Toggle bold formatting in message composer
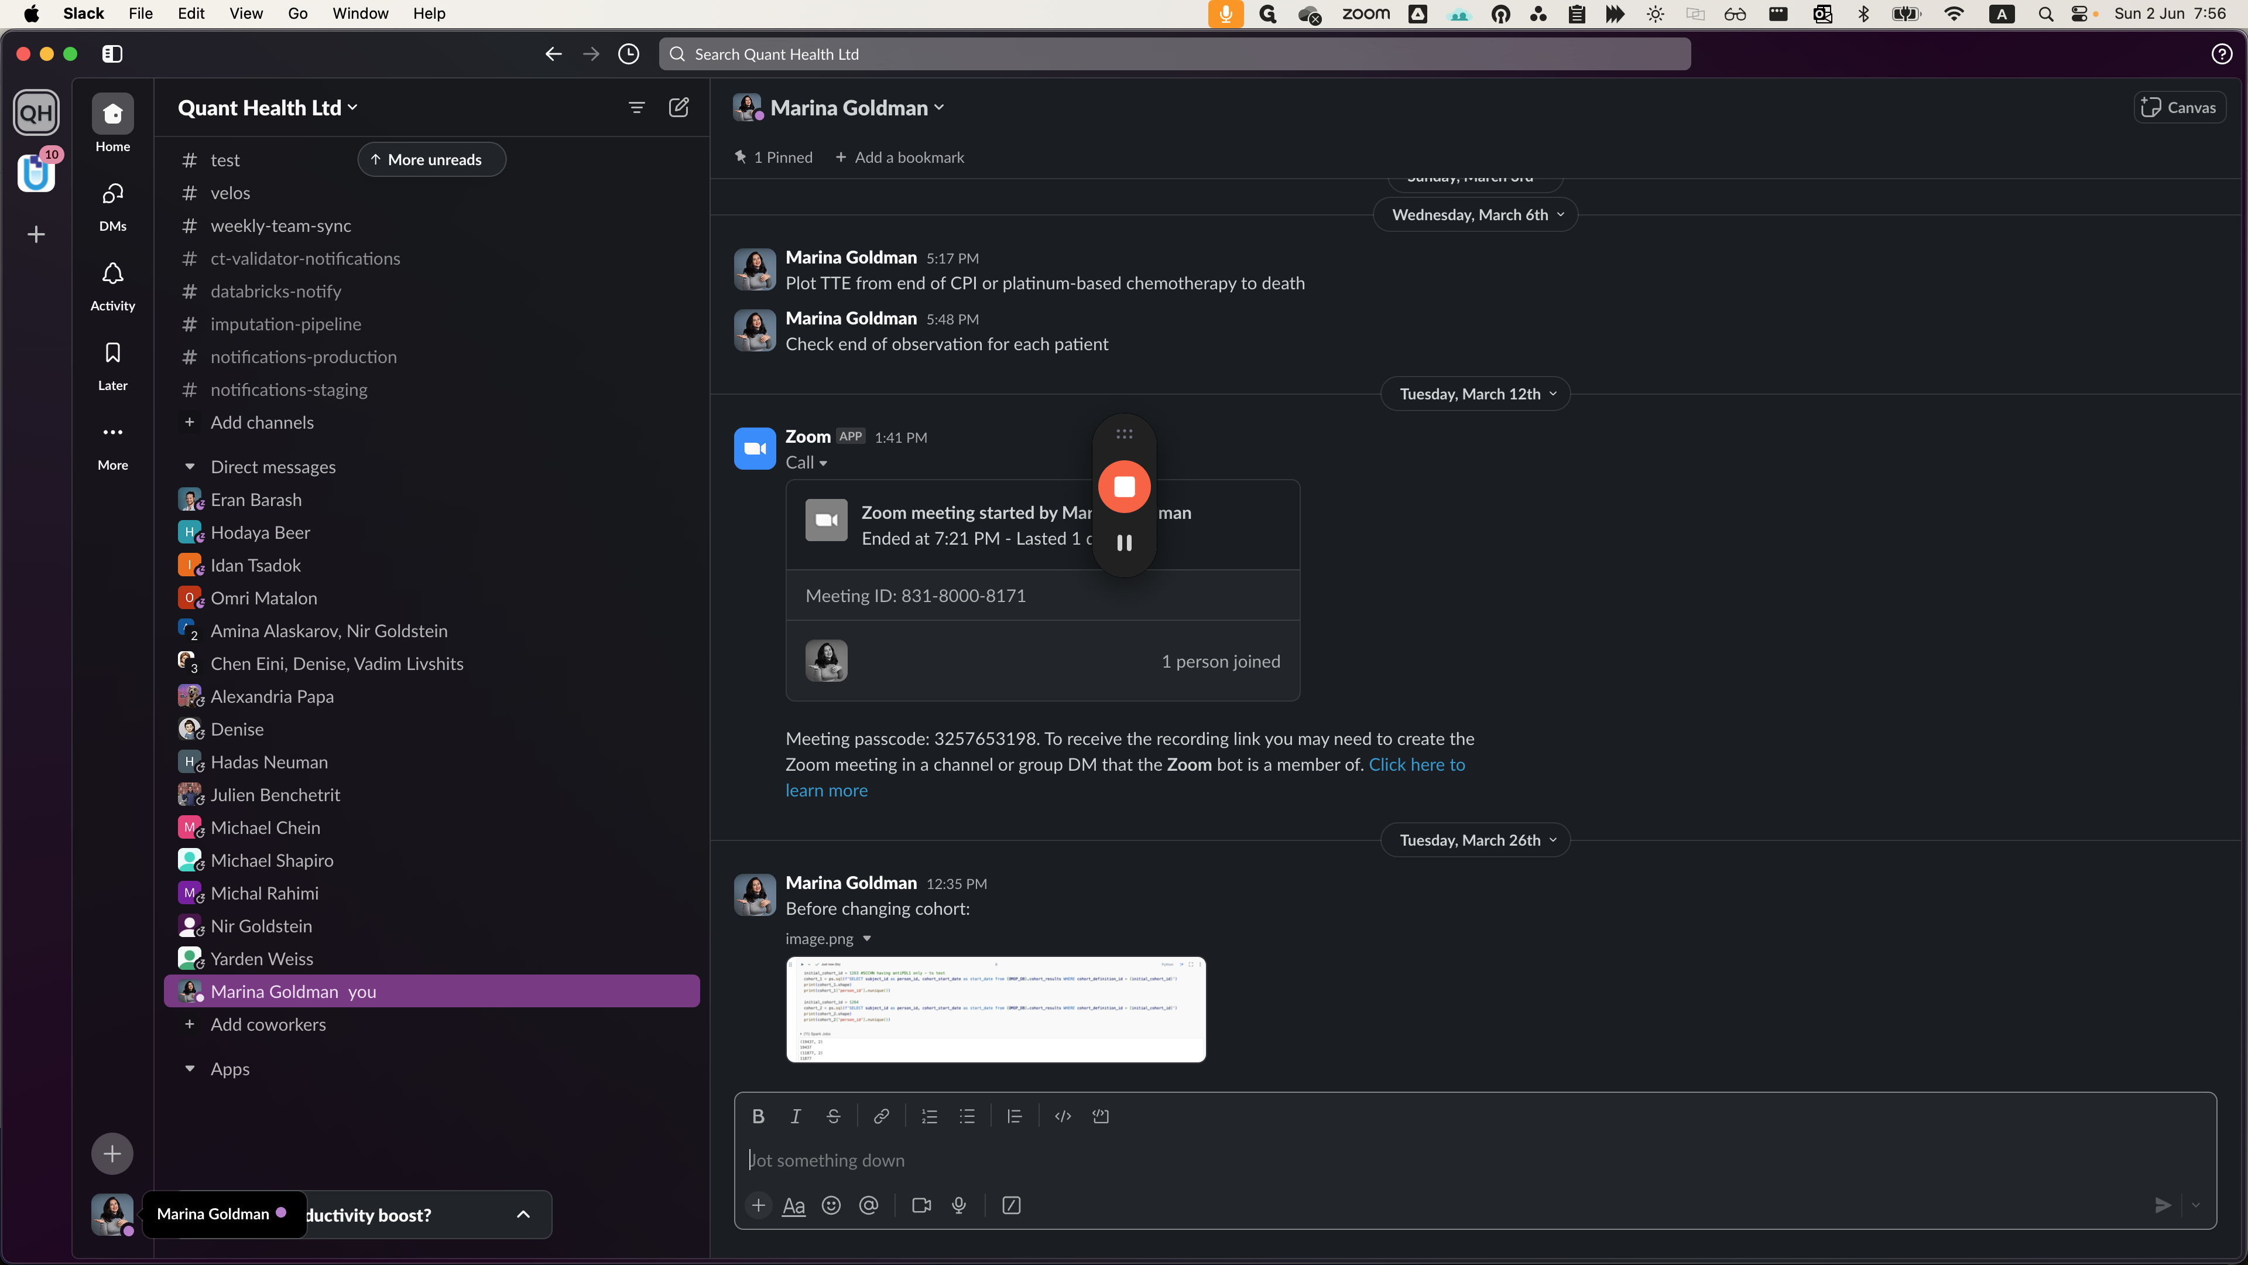Screen dimensions: 2248x1265 coord(758,1116)
